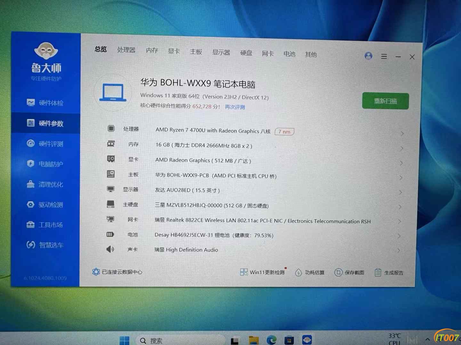Switch to the 处理器 tab
The width and height of the screenshot is (461, 345).
126,50
